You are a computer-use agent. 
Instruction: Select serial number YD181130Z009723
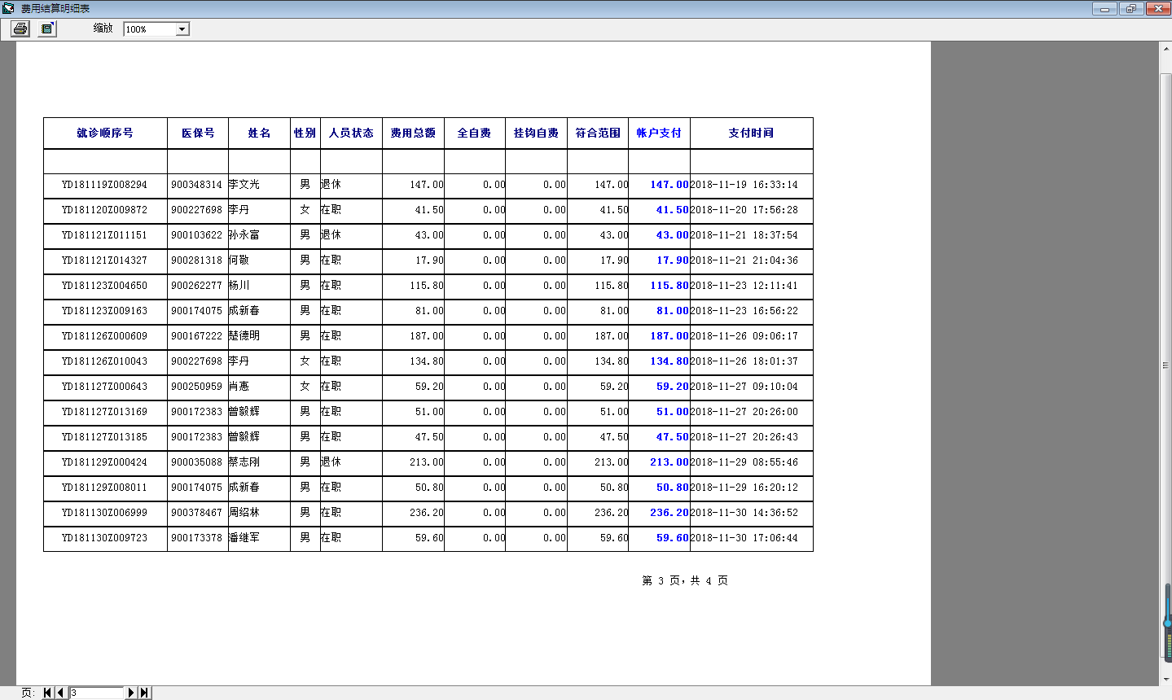pyautogui.click(x=105, y=538)
